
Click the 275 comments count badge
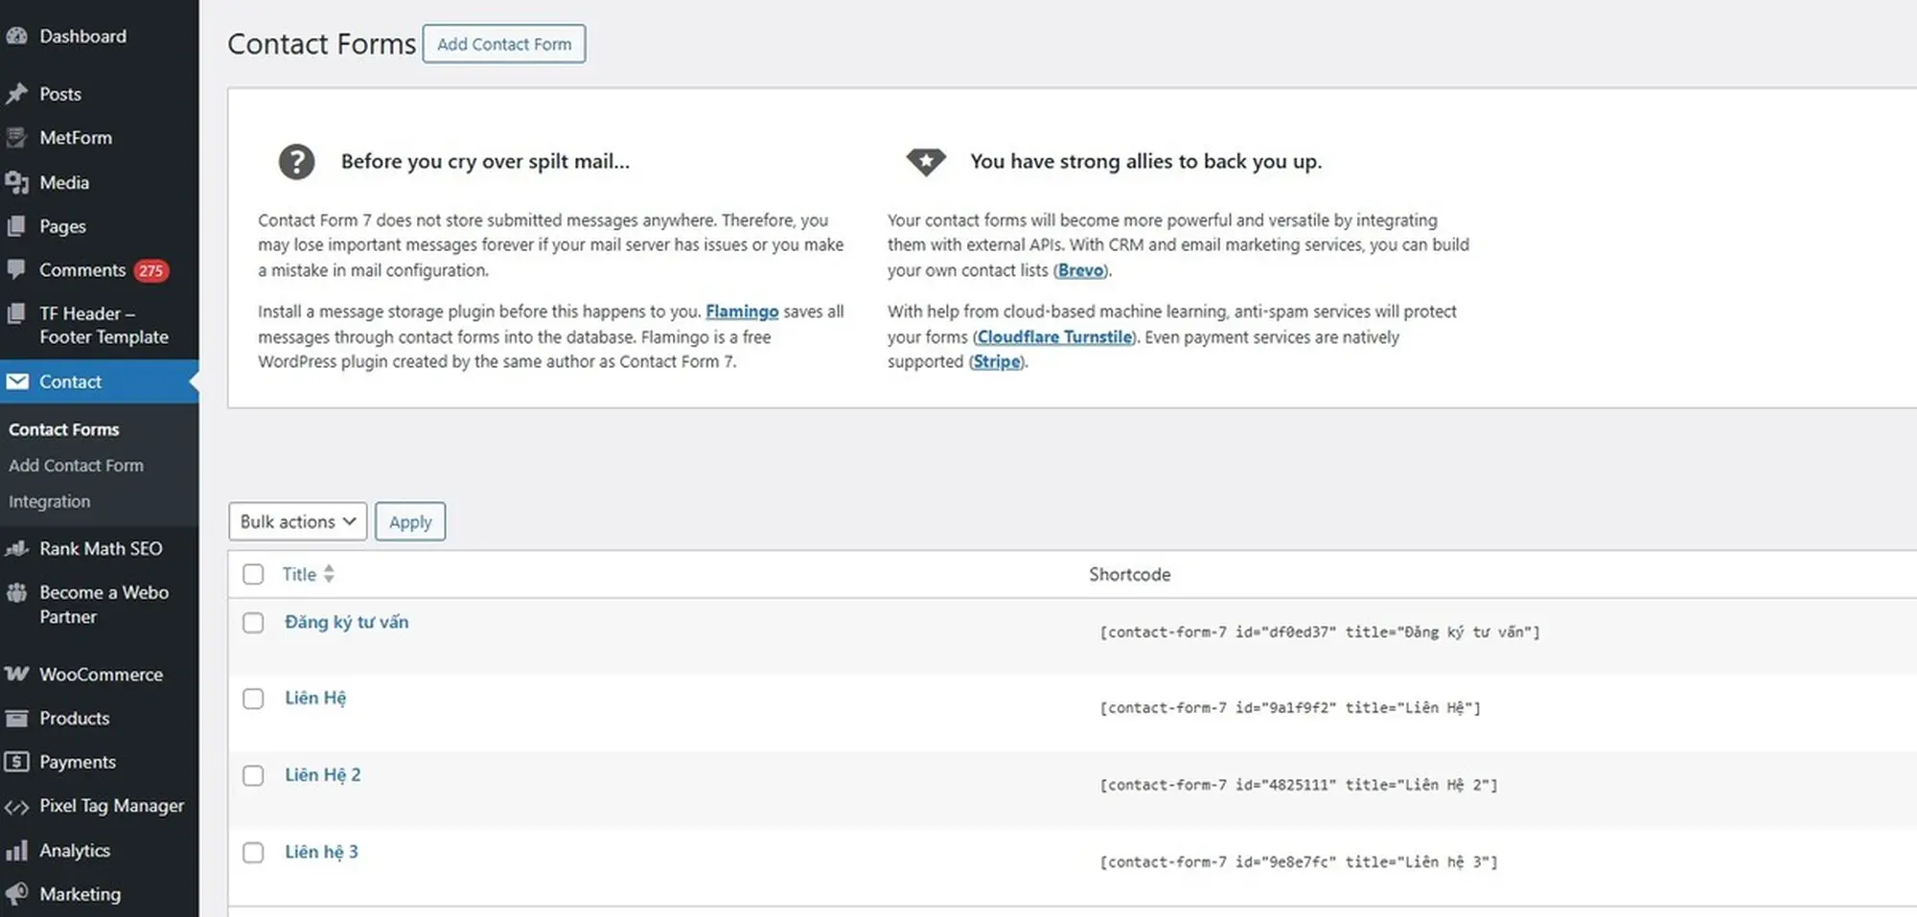tap(150, 270)
